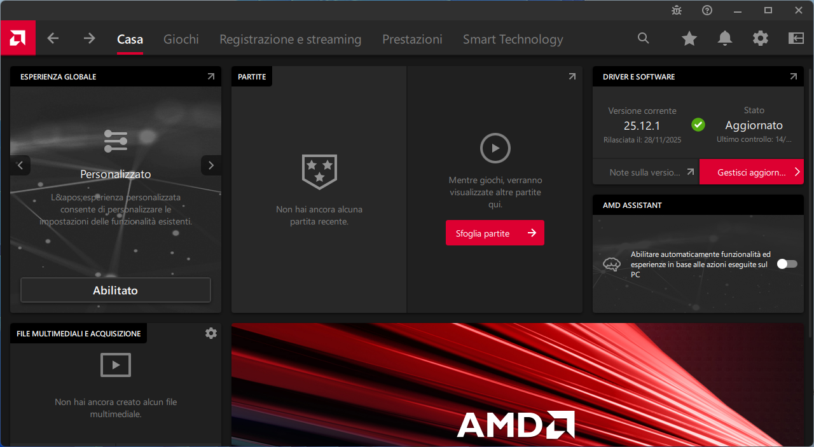Click the AMD logo home icon
Viewport: 814px width, 447px height.
18,38
